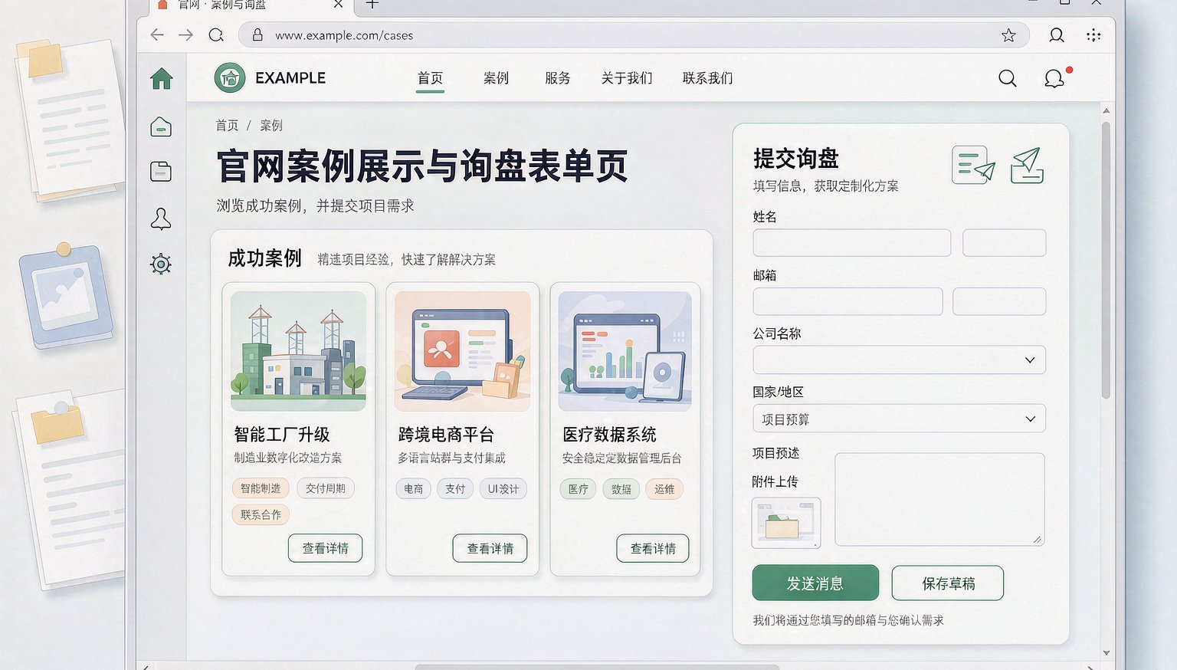Open the user profile icon in sidebar
This screenshot has height=670, width=1177.
pyautogui.click(x=161, y=218)
